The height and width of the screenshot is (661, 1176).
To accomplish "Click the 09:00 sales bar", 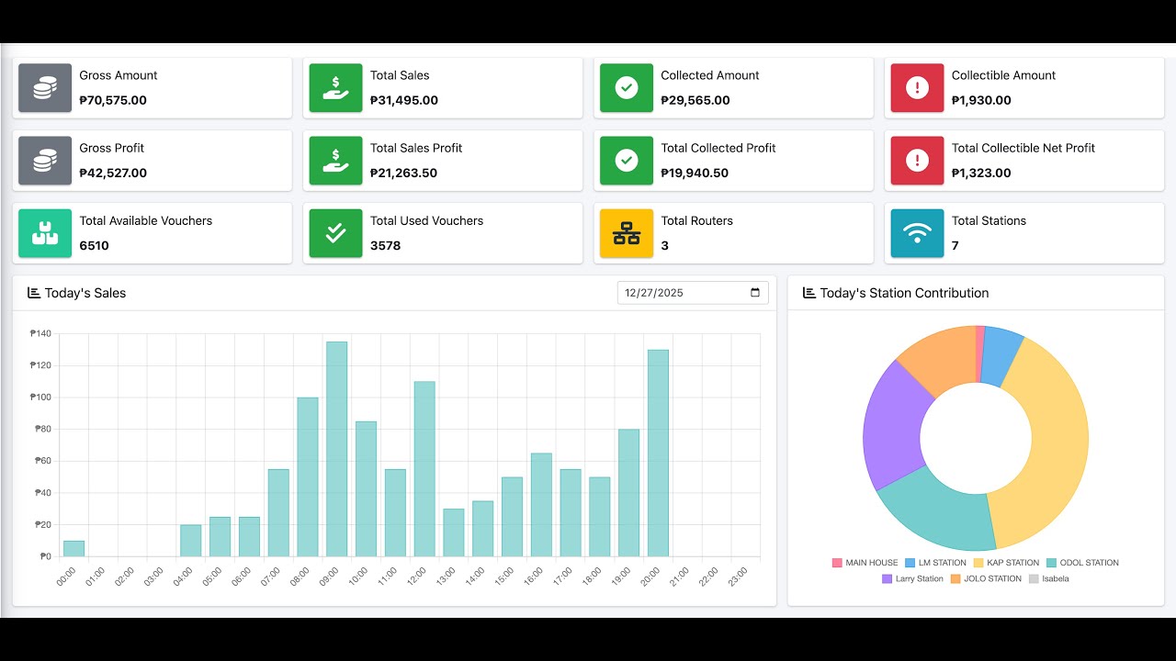I will pos(337,449).
